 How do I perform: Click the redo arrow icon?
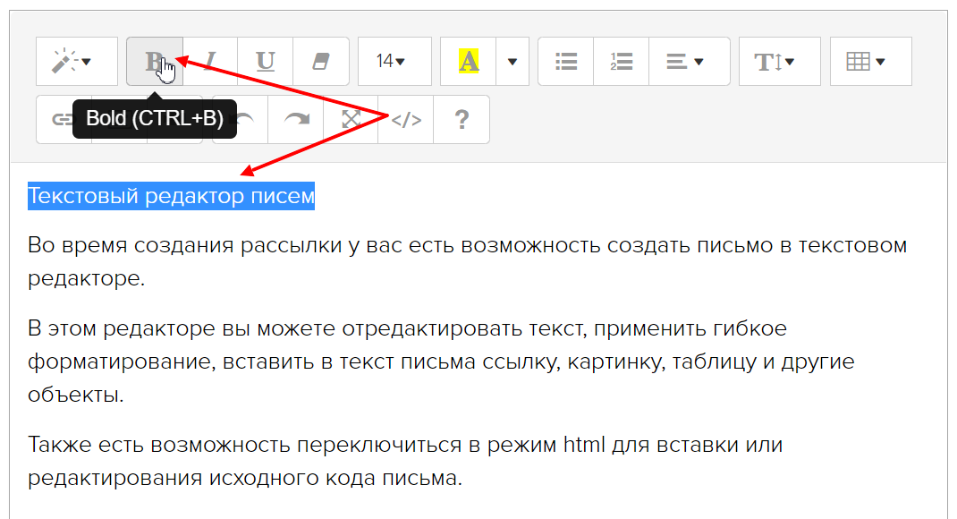coord(296,120)
